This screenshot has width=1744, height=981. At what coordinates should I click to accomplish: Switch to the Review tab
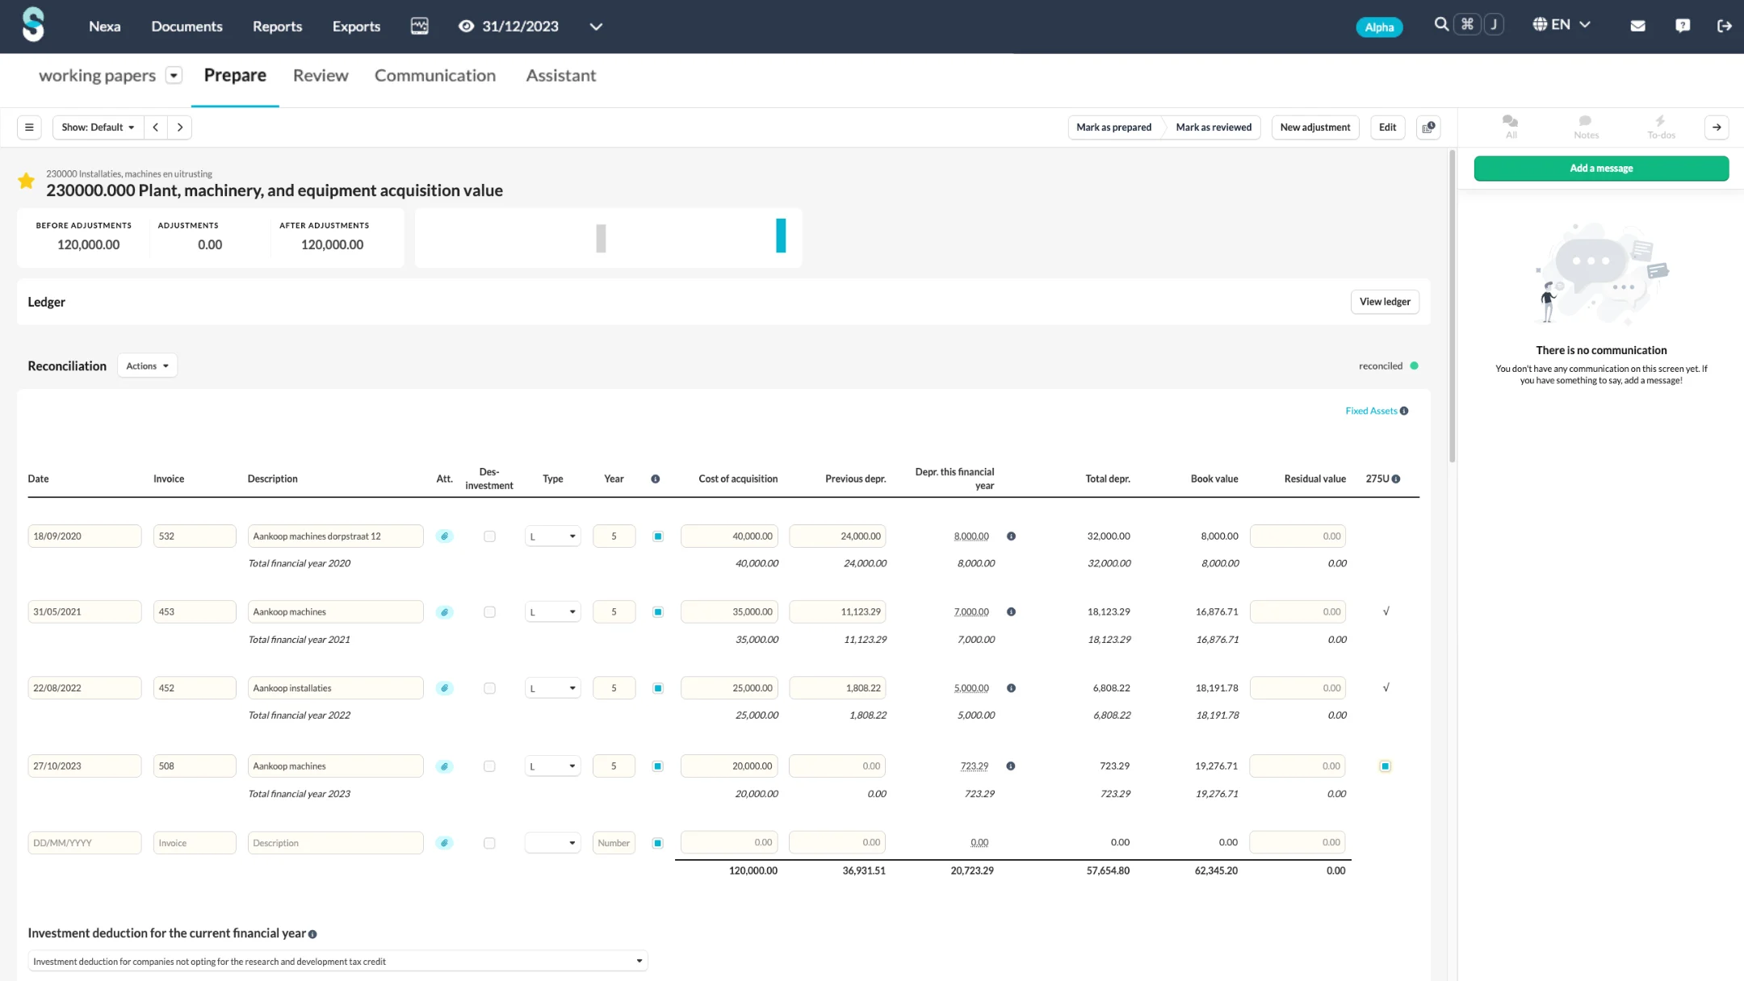(x=321, y=76)
